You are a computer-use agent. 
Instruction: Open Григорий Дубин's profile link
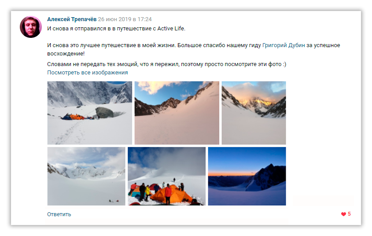[x=284, y=45]
